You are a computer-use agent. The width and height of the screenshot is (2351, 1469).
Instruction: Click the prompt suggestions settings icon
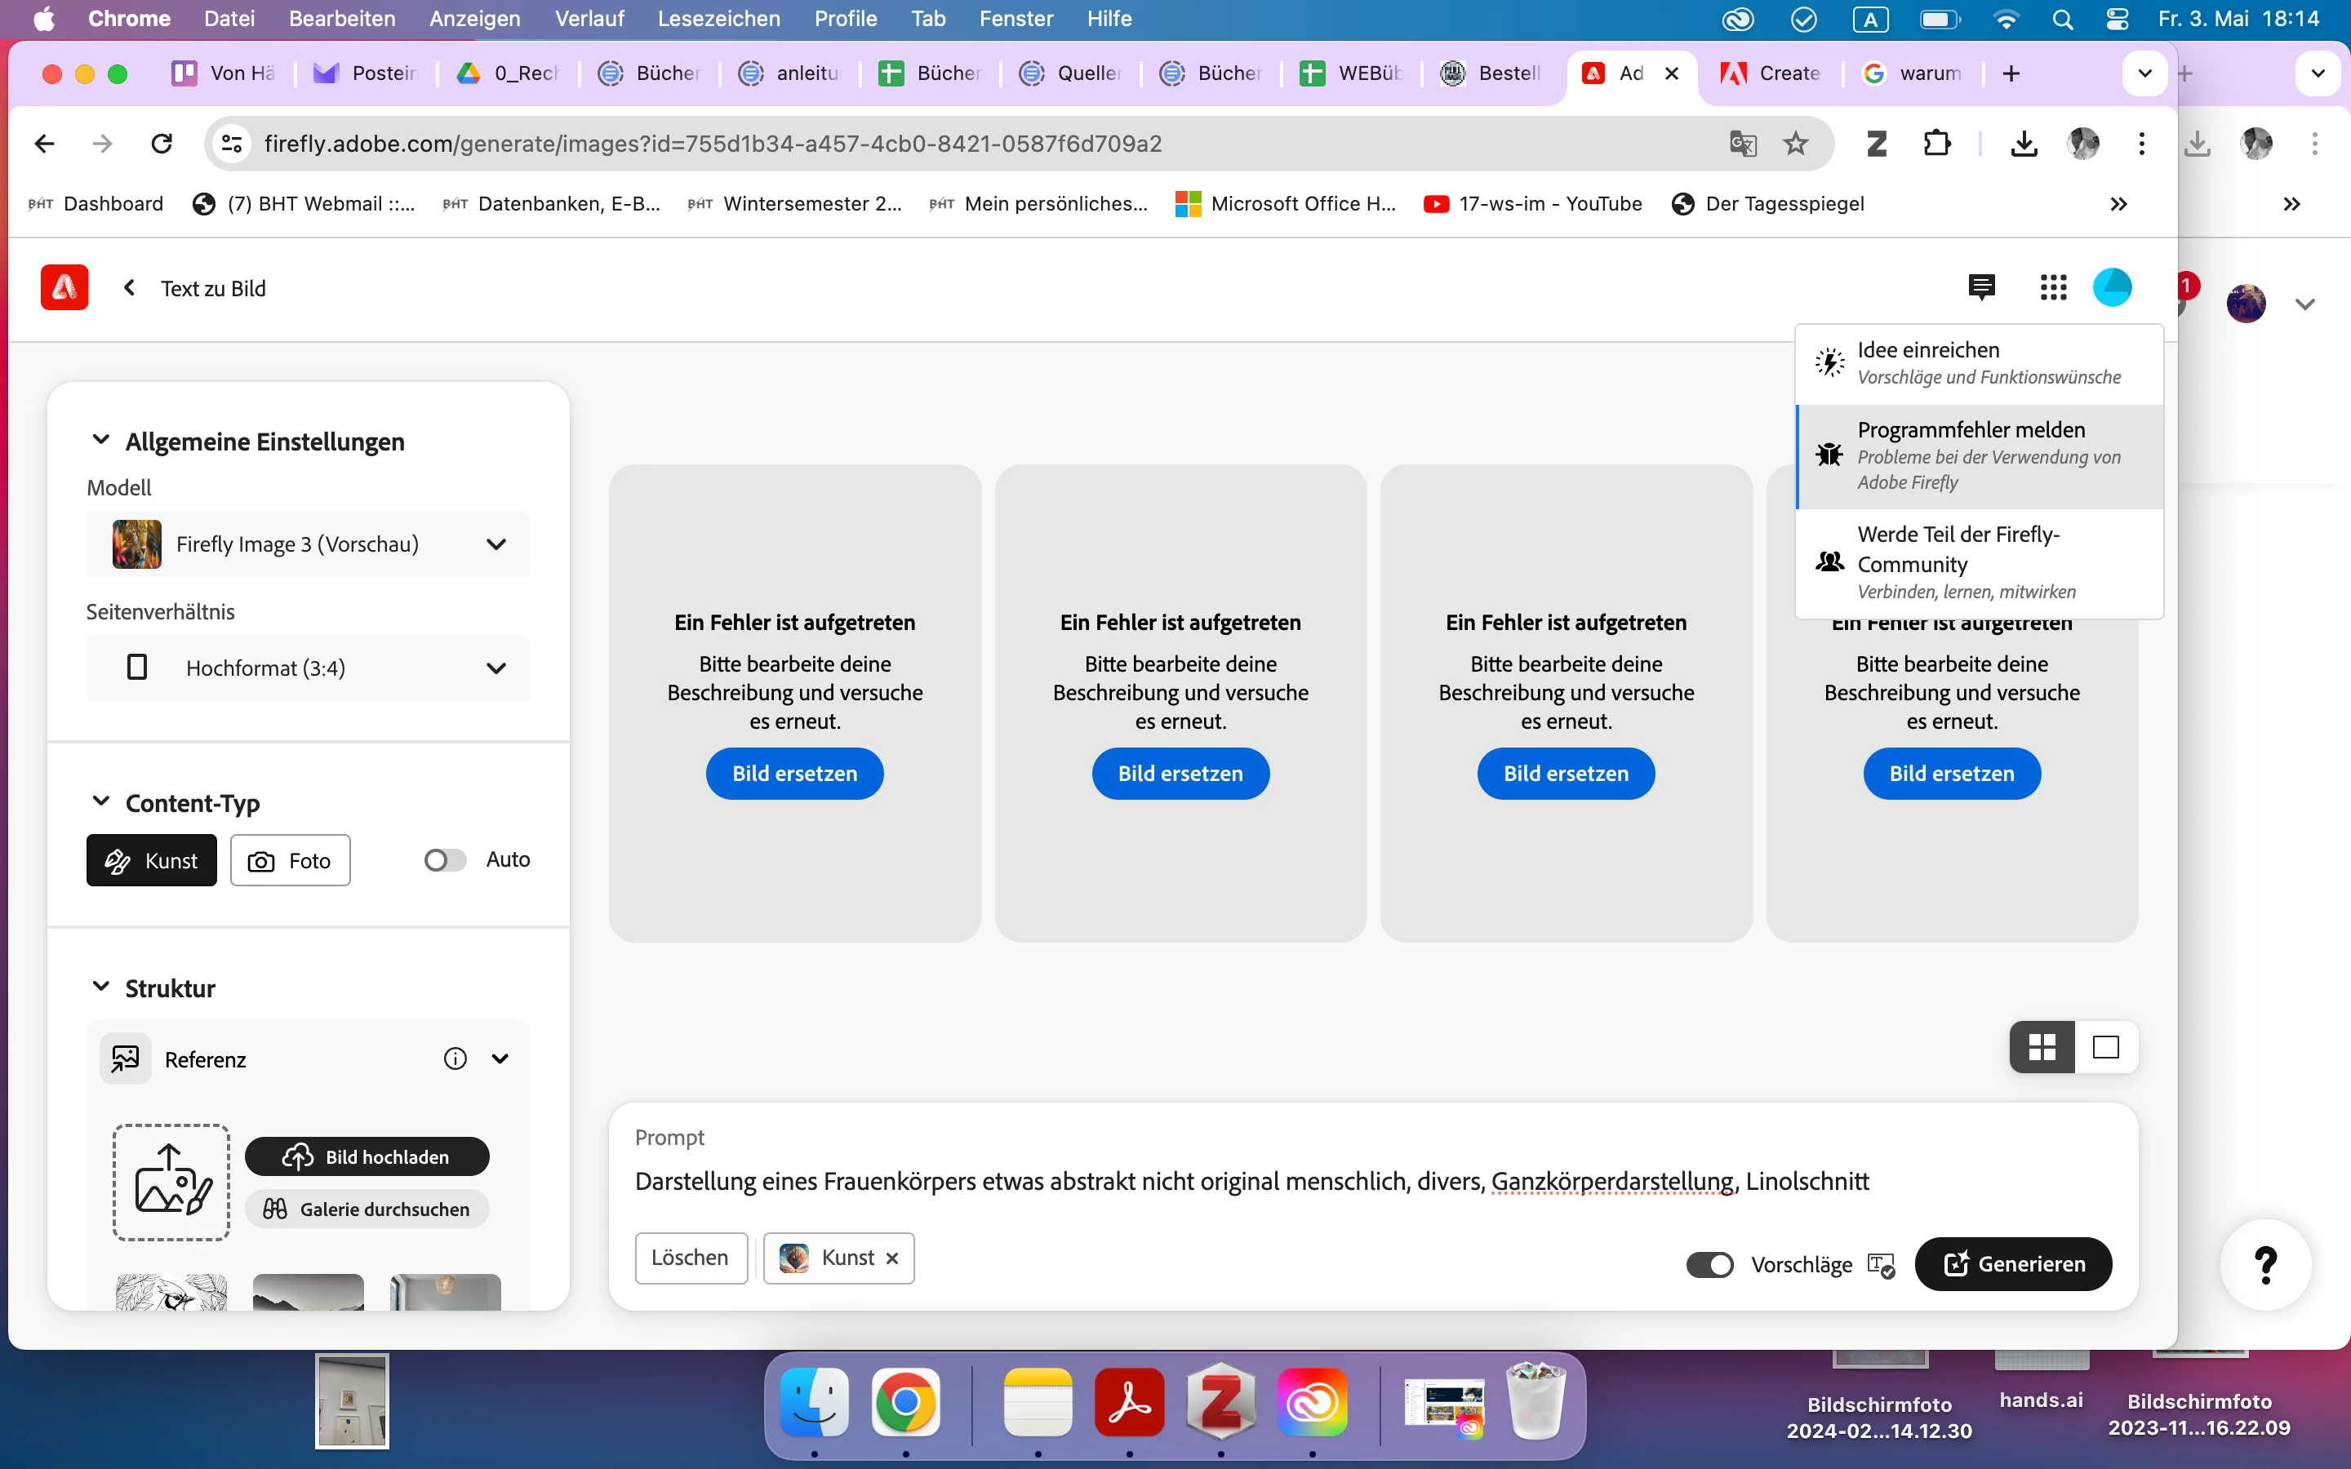(1881, 1265)
